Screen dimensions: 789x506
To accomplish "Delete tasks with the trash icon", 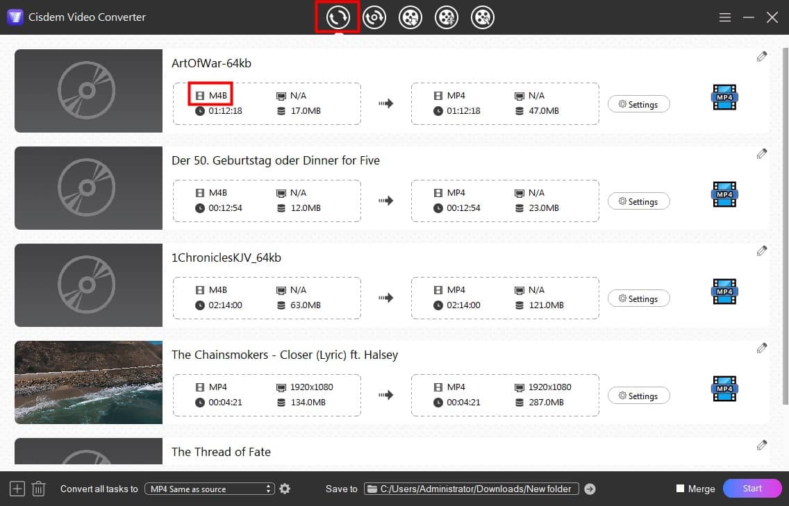I will tap(39, 489).
